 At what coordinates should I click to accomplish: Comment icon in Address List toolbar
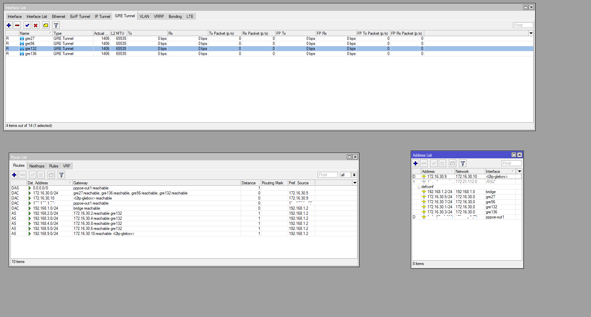point(453,163)
